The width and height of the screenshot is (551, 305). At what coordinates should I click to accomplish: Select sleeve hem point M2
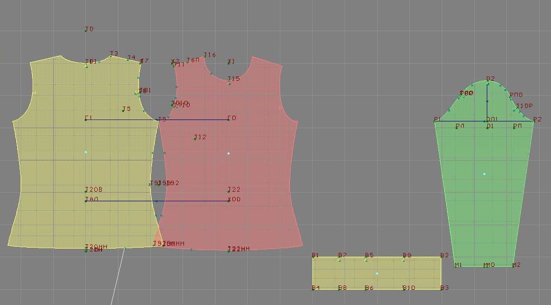(x=513, y=266)
